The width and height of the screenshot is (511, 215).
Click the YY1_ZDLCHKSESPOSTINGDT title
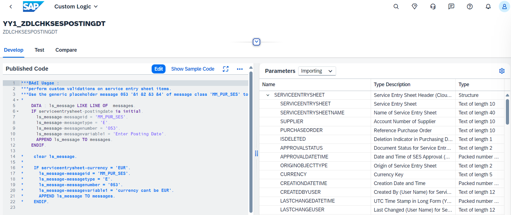(x=54, y=24)
